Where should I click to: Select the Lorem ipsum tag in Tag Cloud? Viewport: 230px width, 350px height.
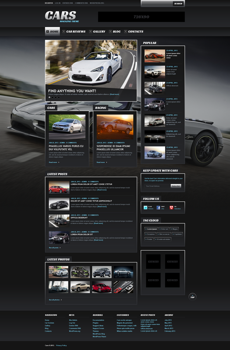[151, 229]
